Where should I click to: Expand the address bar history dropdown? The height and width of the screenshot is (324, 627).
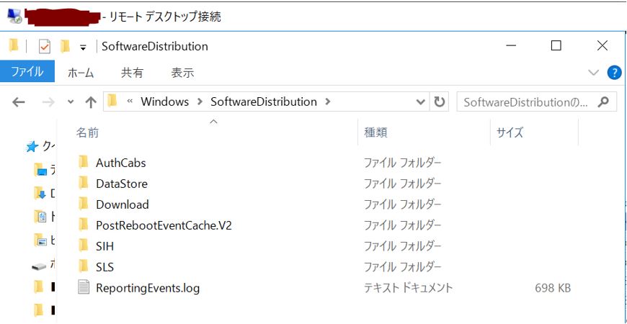point(421,102)
